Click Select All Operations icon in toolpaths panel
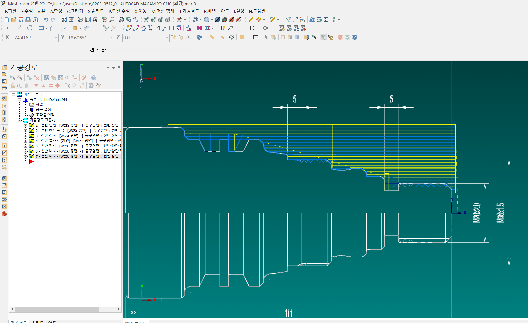The width and height of the screenshot is (528, 323). (13, 78)
